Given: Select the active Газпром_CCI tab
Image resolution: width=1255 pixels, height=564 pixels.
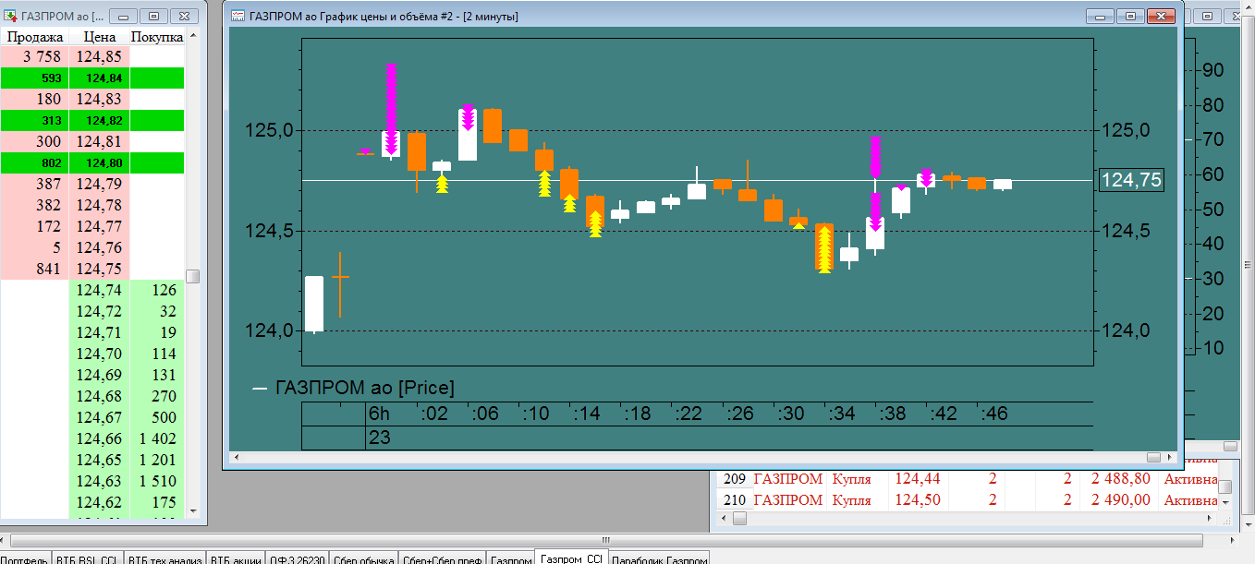Looking at the screenshot, I should tap(571, 558).
